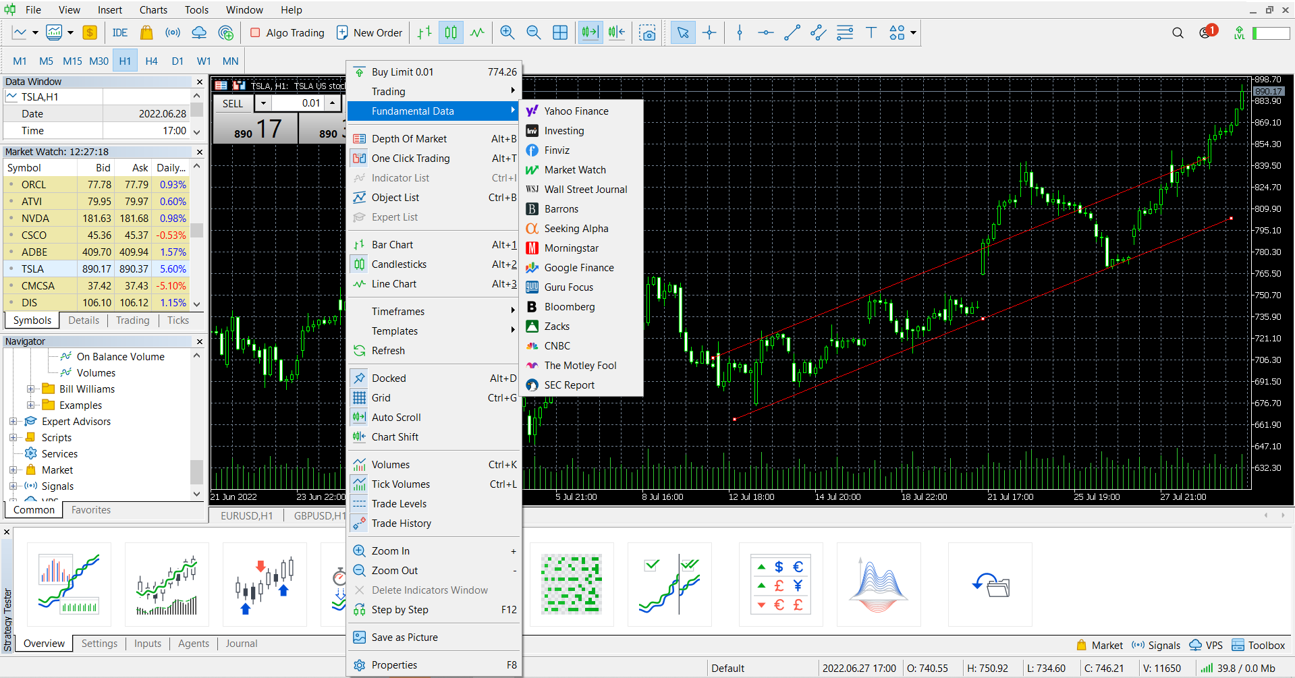The image size is (1295, 678).
Task: Toggle Grid in the context menu
Action: click(x=434, y=397)
